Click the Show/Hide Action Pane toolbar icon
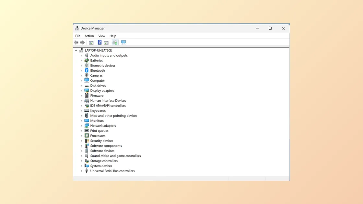Viewport: 363px width, 204px height. 106,42
